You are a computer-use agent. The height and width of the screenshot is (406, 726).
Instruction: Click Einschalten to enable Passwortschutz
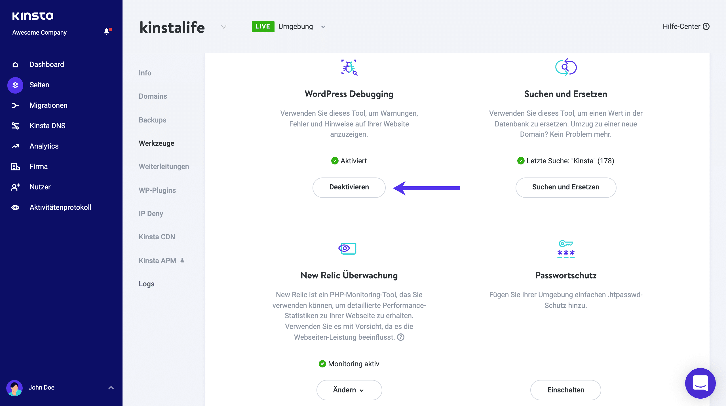pyautogui.click(x=565, y=390)
